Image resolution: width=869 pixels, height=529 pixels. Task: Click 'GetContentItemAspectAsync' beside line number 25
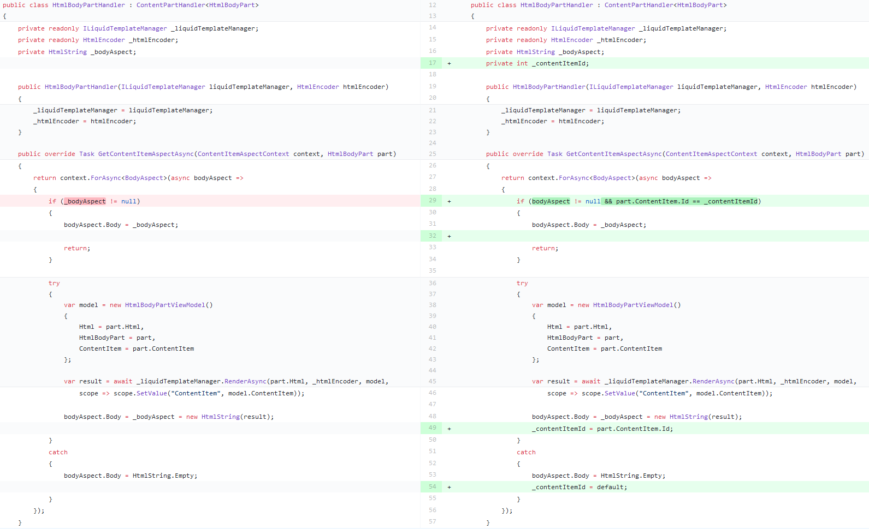[x=614, y=154]
